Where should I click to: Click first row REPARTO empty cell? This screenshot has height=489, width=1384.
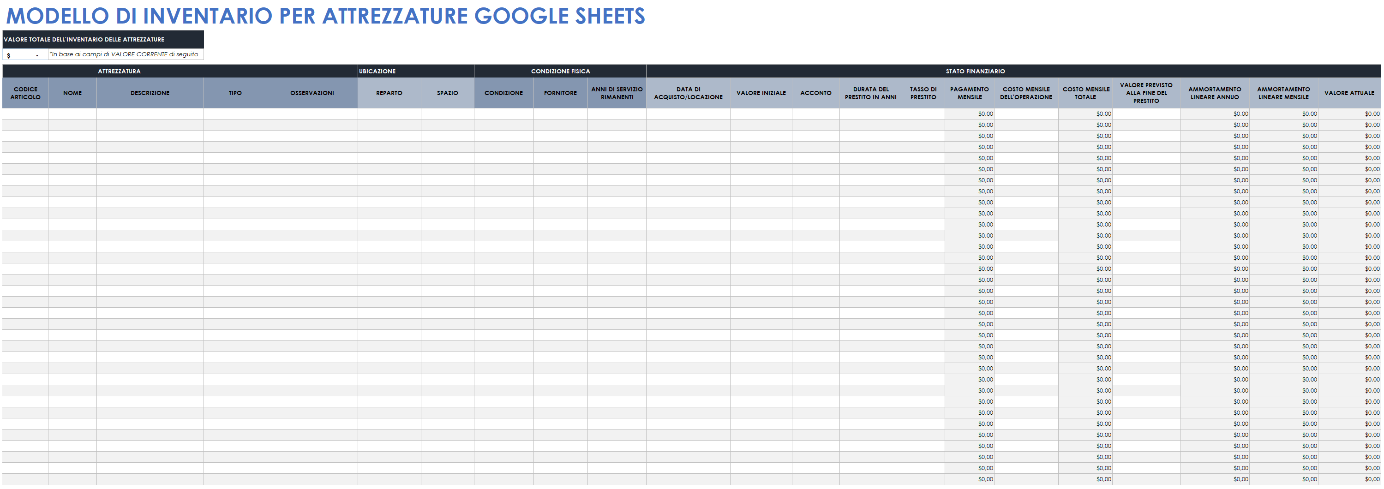click(389, 114)
